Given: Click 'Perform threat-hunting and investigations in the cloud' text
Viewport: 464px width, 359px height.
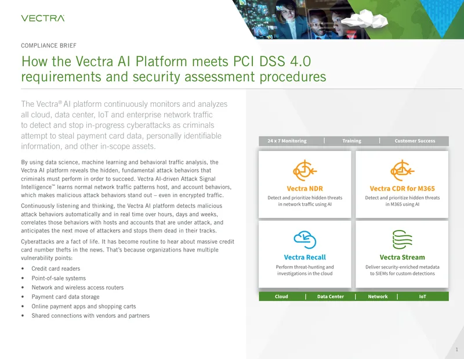Looking at the screenshot, I should 305,270.
